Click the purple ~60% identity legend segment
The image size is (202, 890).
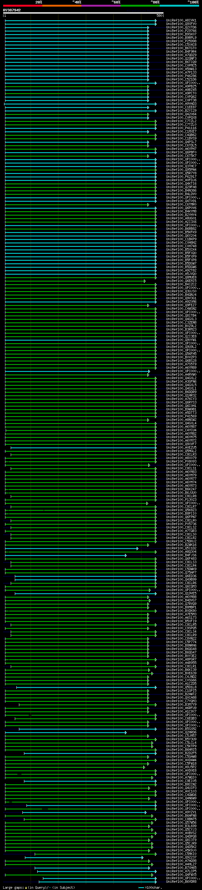point(101,6)
